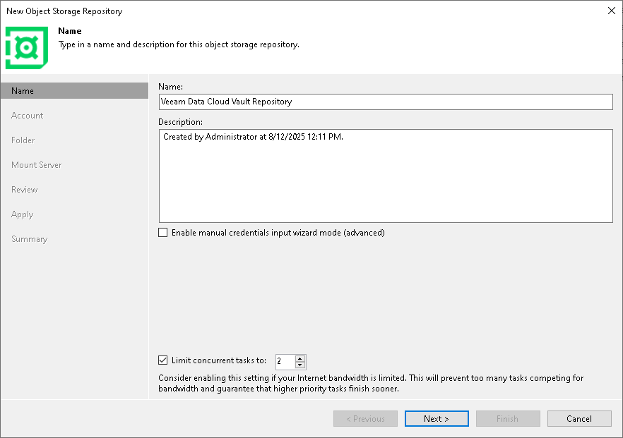Click the repository Name text field
Screen dimensions: 623x438
coord(386,102)
